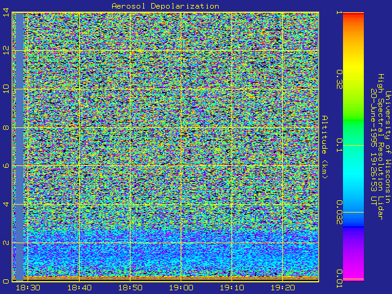Click the altitude label 8
This screenshot has height=294, width=392.
pyautogui.click(x=6, y=127)
